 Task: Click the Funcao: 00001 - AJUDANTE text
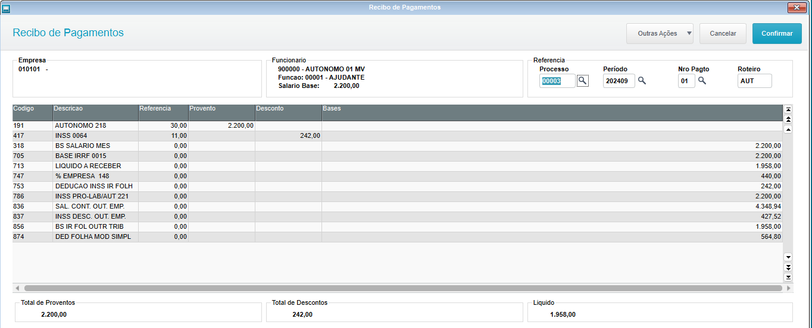pyautogui.click(x=321, y=77)
